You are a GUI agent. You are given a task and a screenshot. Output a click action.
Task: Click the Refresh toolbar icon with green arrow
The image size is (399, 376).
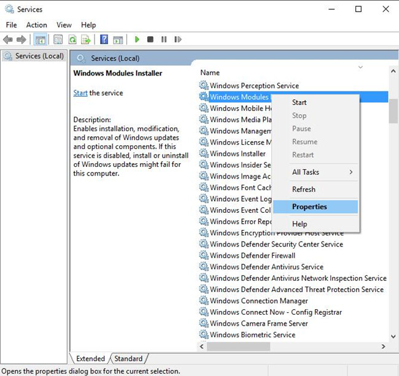[72, 39]
